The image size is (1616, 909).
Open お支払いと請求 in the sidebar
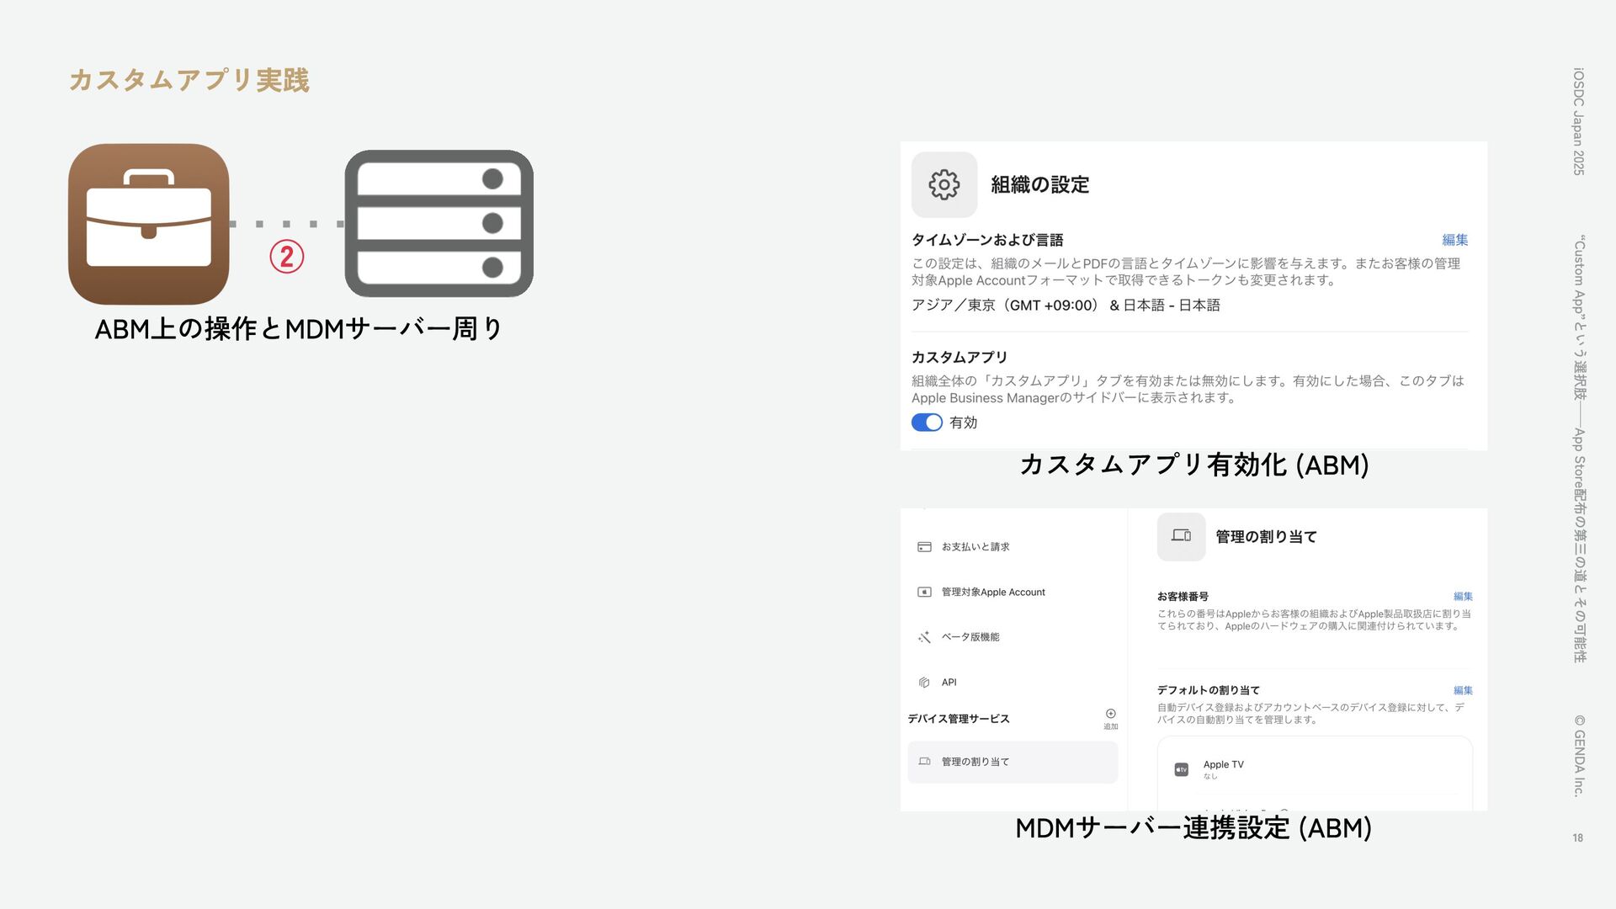975,547
